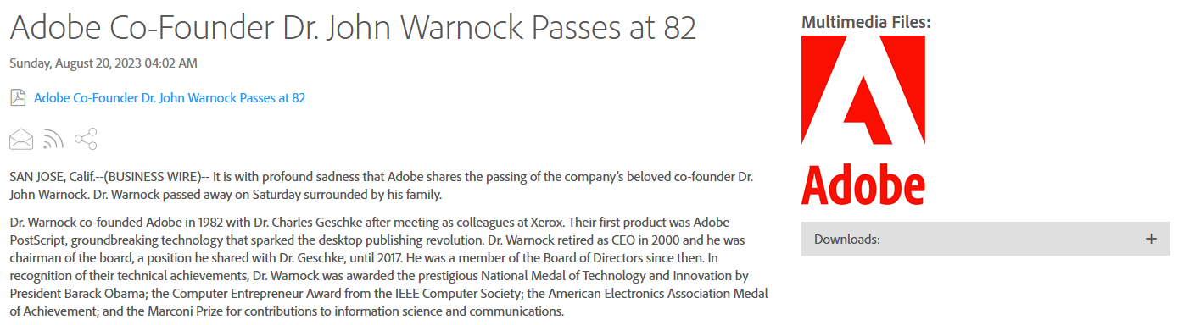This screenshot has width=1178, height=325.
Task: Click the Multimedia Files heading
Action: tap(866, 22)
